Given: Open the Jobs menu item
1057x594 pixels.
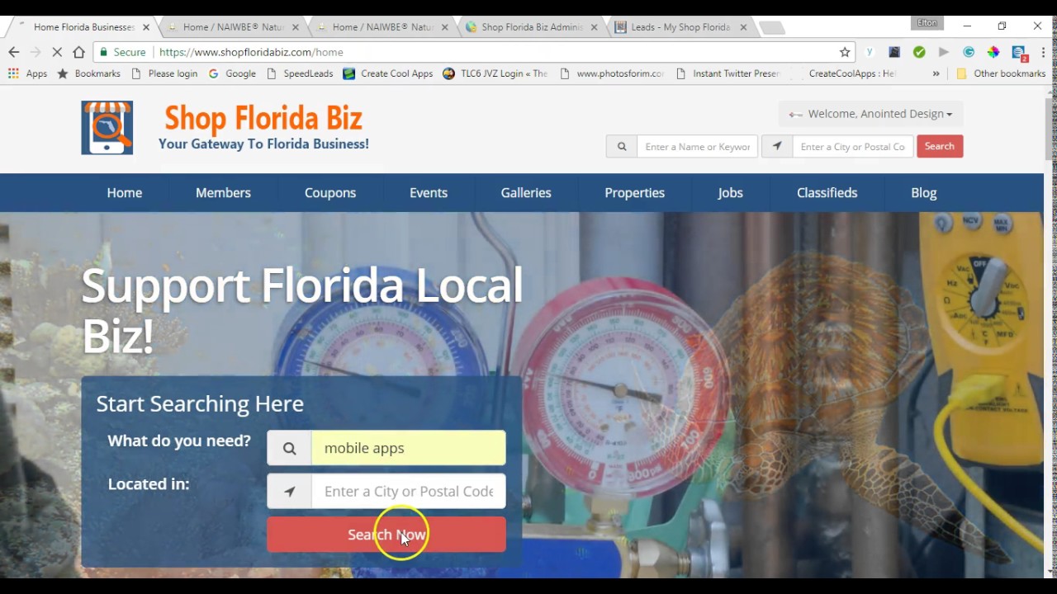Looking at the screenshot, I should (x=730, y=192).
